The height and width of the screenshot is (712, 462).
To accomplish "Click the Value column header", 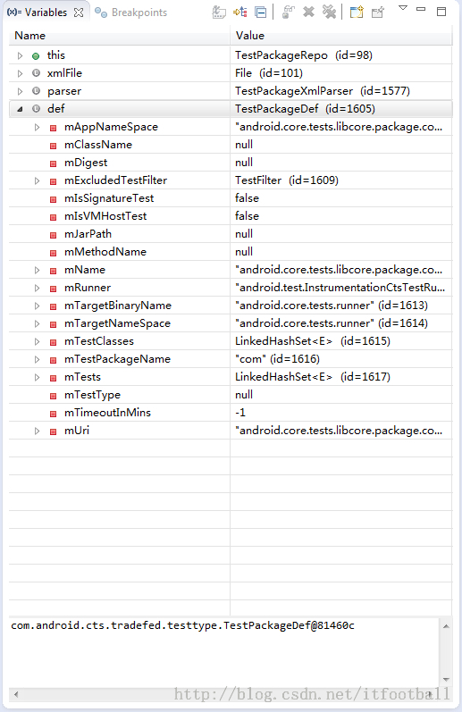I will tap(250, 36).
